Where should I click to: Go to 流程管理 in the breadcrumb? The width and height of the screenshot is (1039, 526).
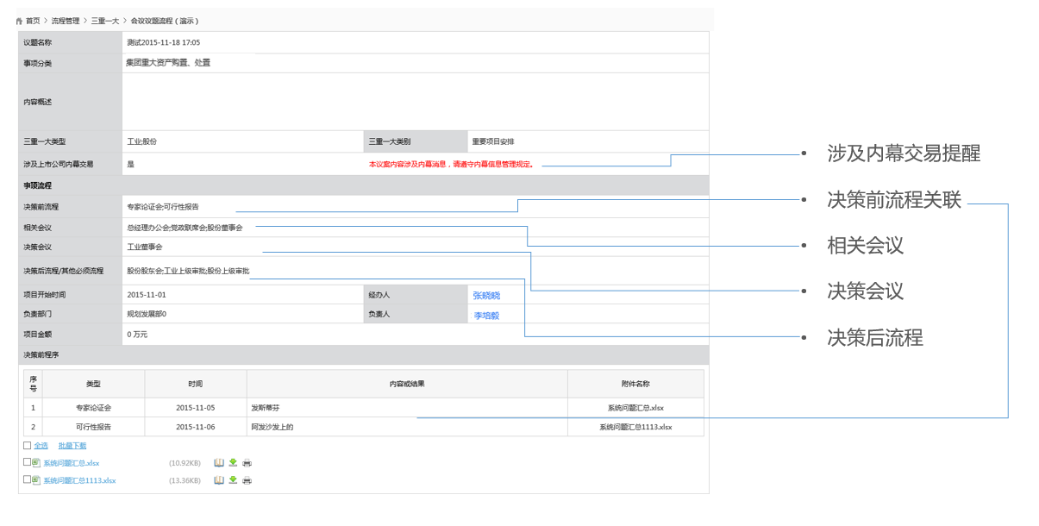[66, 21]
